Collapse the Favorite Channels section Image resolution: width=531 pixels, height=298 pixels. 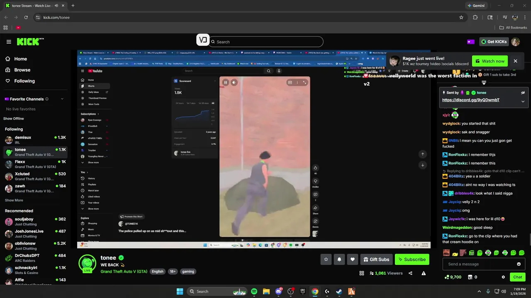62,99
